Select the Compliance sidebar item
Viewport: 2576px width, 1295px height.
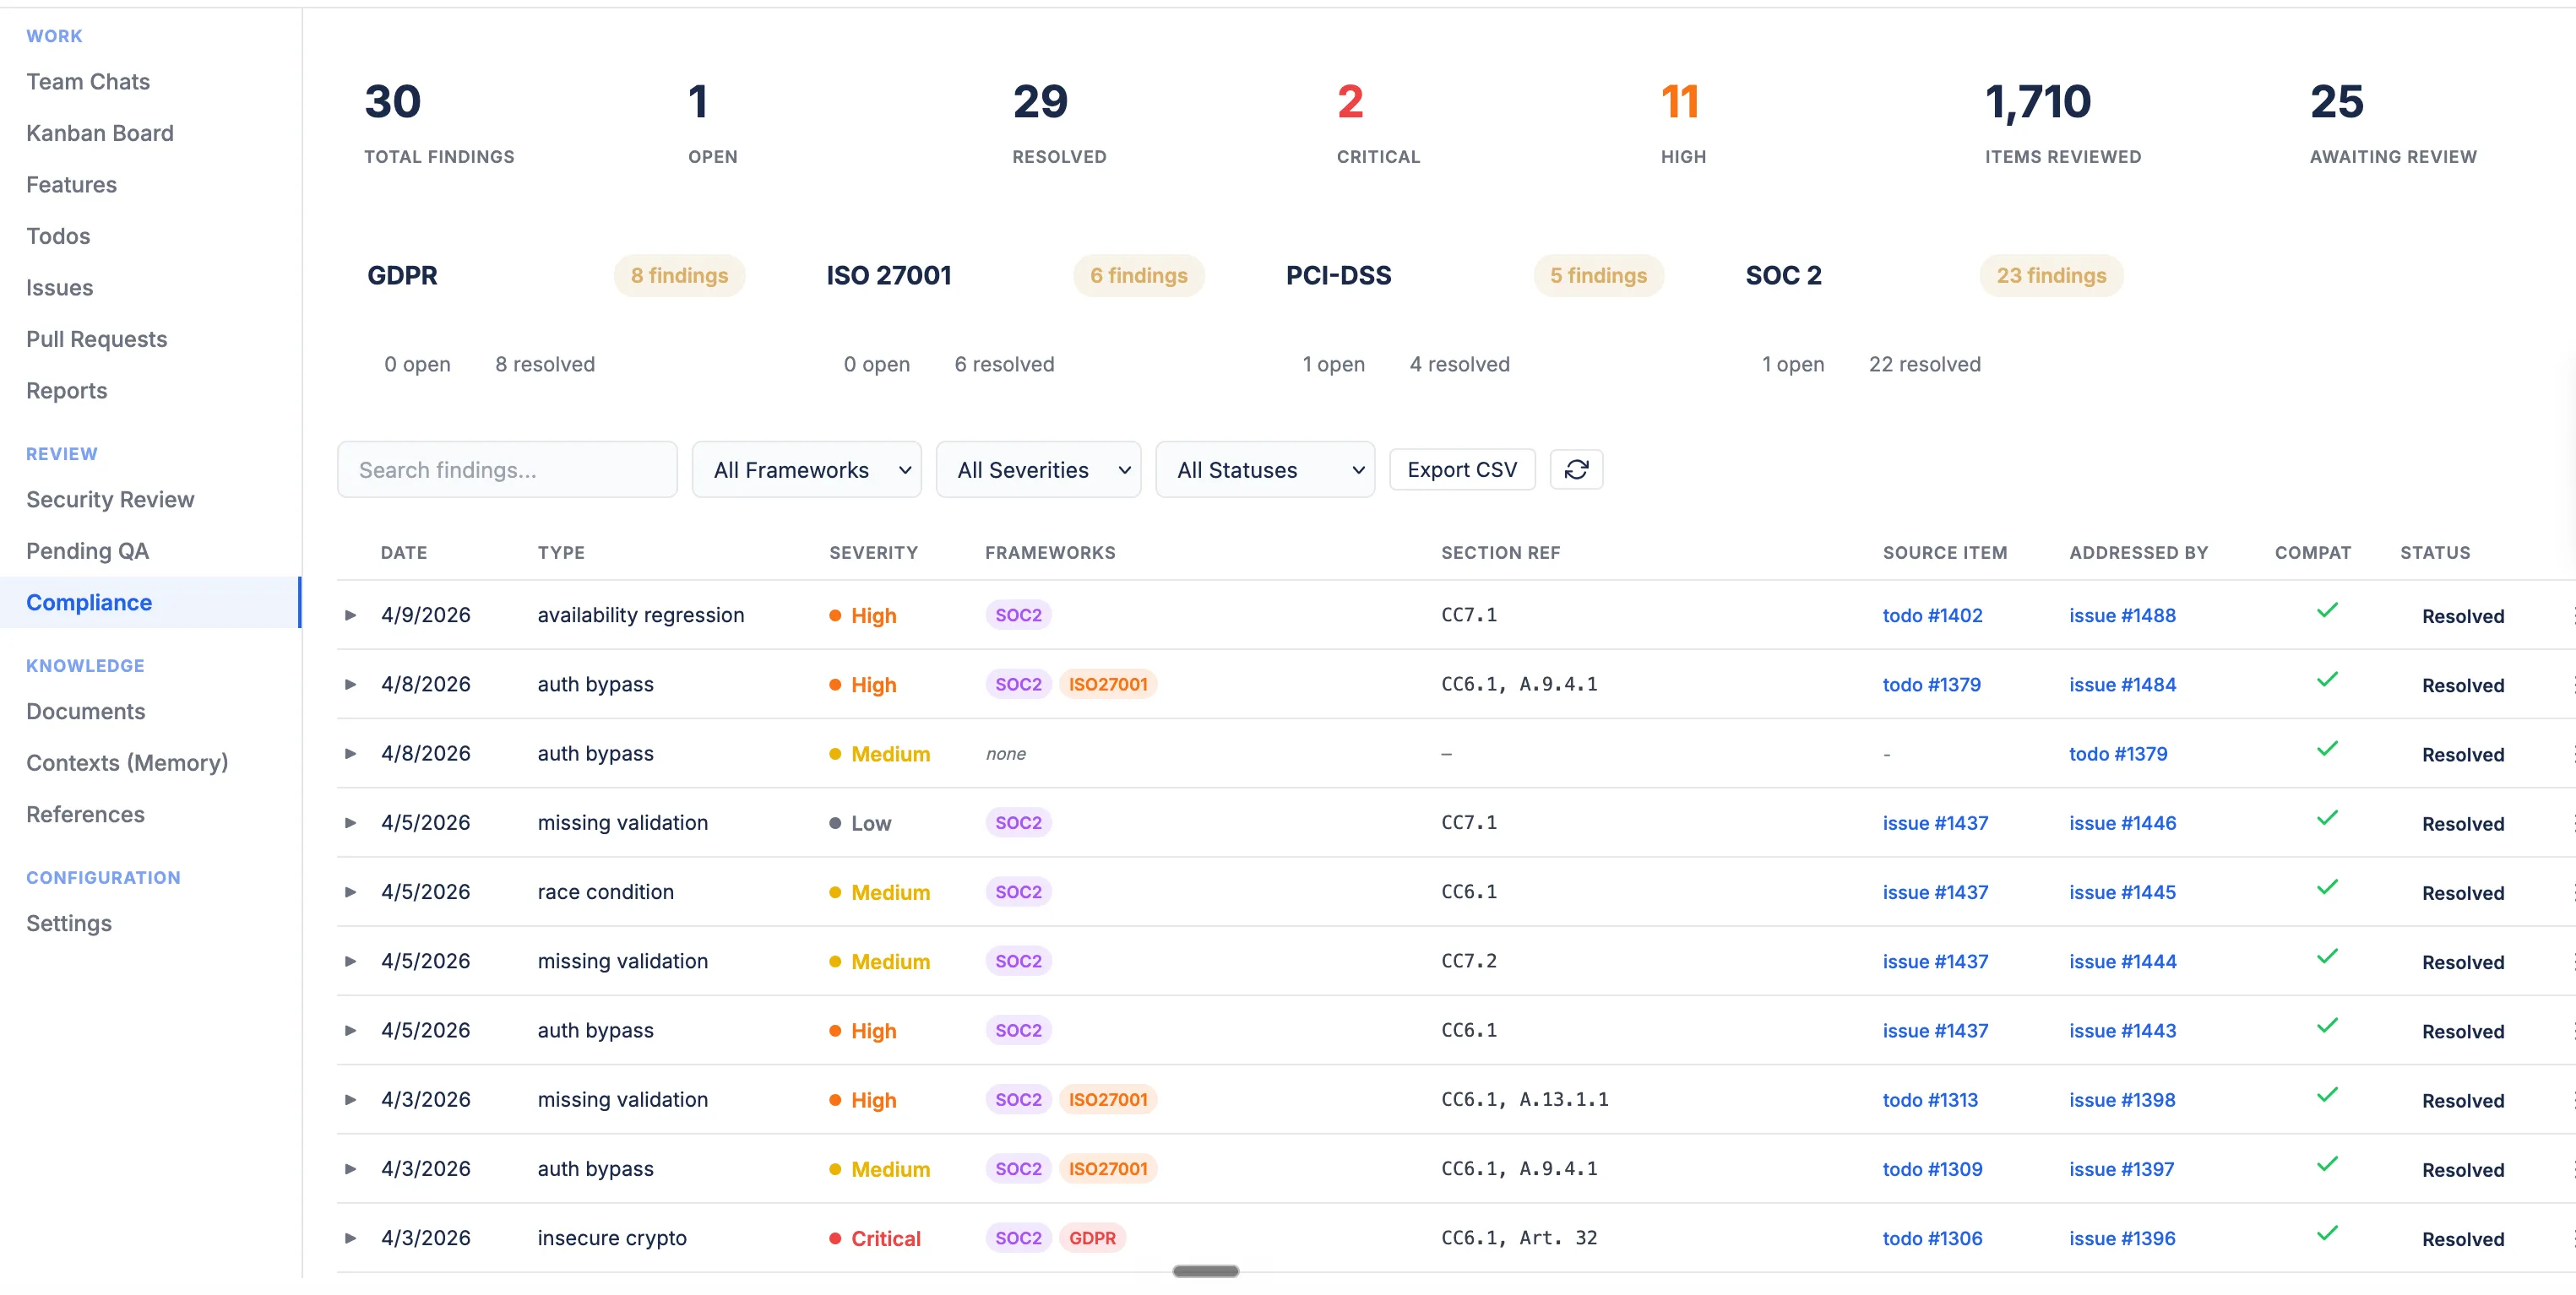coord(150,603)
